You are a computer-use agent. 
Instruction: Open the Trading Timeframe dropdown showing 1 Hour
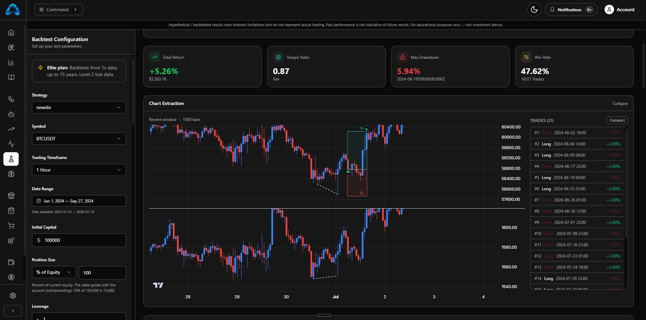click(79, 170)
